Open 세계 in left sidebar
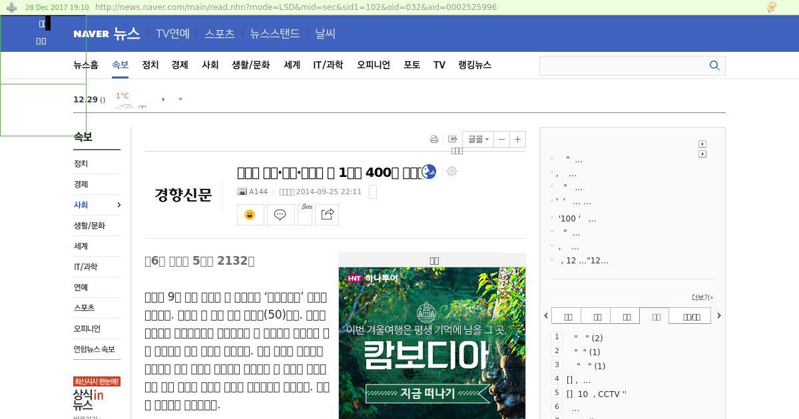Image resolution: width=799 pixels, height=419 pixels. click(x=81, y=246)
